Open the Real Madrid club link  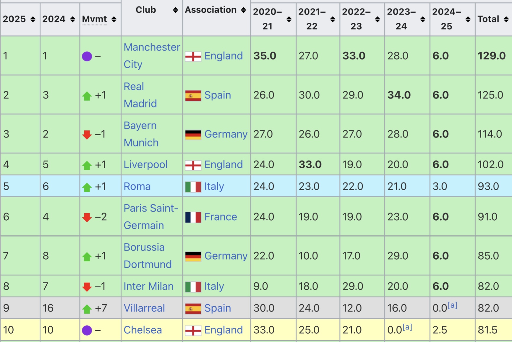[140, 95]
